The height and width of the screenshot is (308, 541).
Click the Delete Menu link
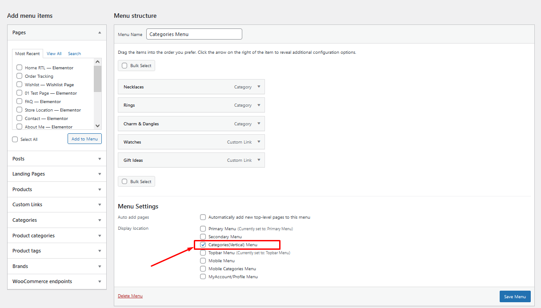pos(130,296)
